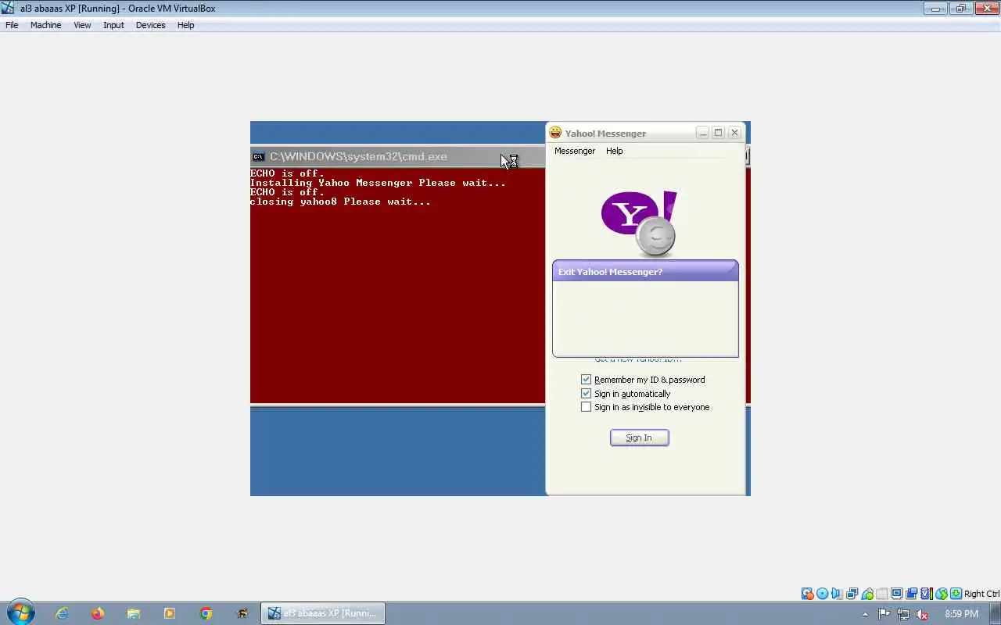Click the taskbar clock showing 8:59 PM
Viewport: 1001px width, 625px height.
coord(961,614)
